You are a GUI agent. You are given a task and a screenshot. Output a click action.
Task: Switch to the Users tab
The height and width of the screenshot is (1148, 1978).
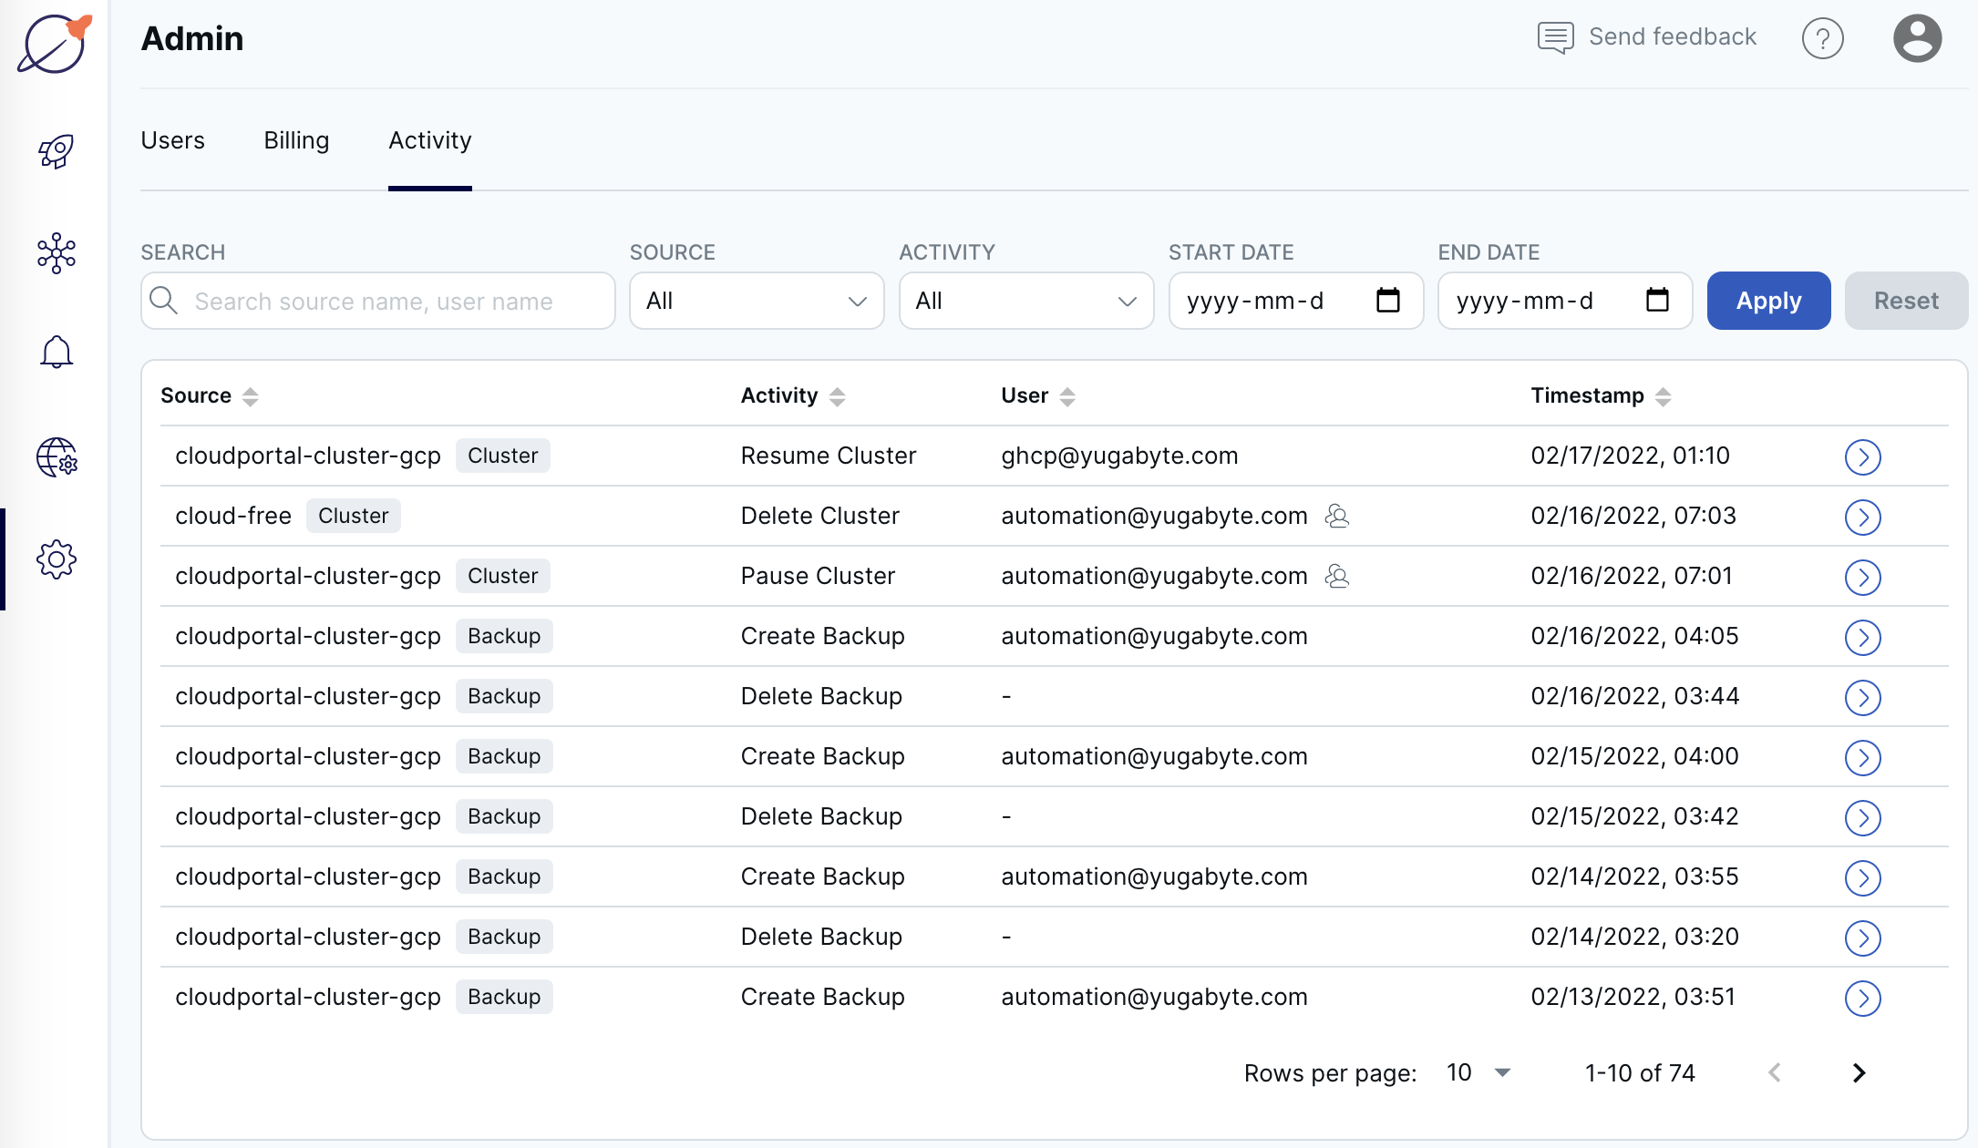(172, 141)
